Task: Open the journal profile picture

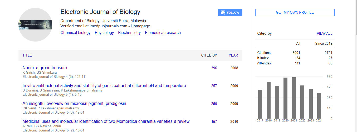Action: pyautogui.click(x=35, y=25)
